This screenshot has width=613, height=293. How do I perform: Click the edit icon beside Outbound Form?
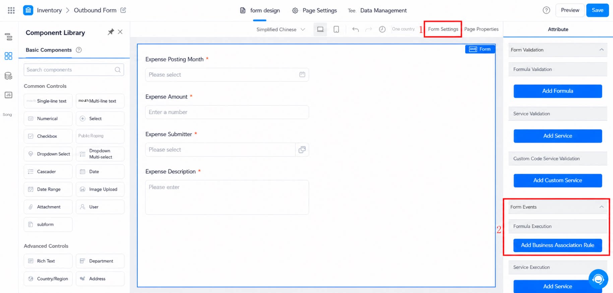123,10
